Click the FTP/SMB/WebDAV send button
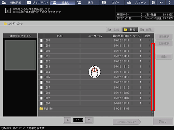This screenshot has width=174, height=130. pos(127,122)
